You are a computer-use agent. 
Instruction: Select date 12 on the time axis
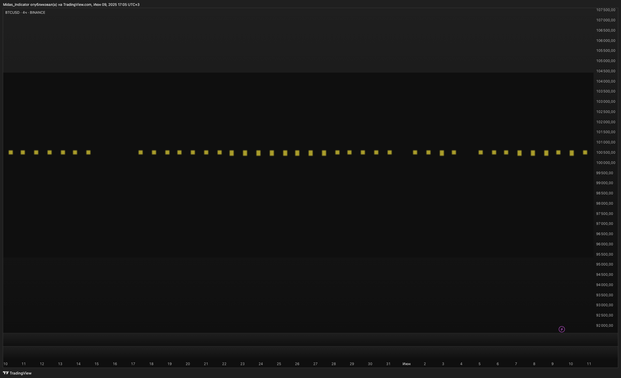[42, 364]
